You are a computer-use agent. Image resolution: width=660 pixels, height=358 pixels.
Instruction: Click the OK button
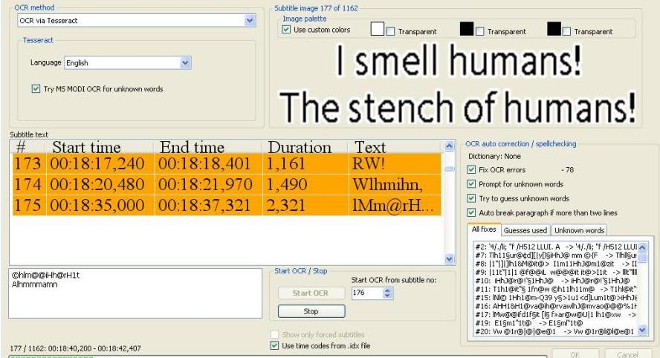[575, 354]
